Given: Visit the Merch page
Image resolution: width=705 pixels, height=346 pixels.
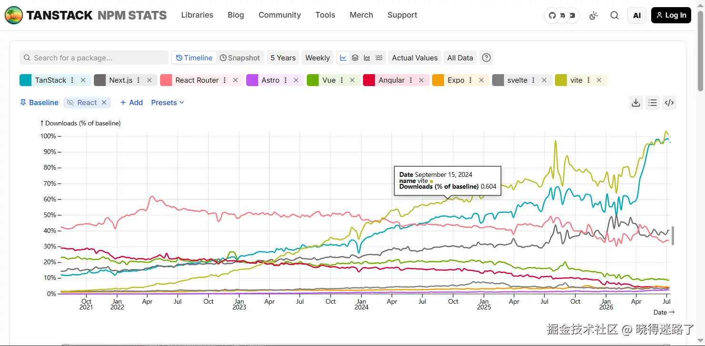Looking at the screenshot, I should tap(362, 15).
